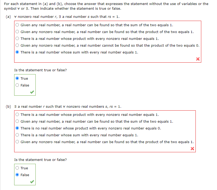Select no real number product equals 0 option (b)
217x190 pixels.
click(x=17, y=128)
